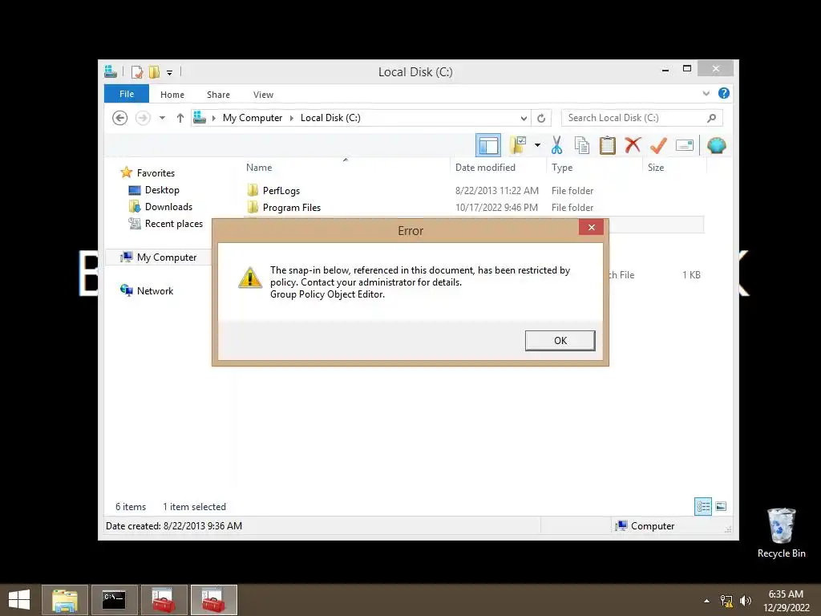Click My Computer in the address bar
The height and width of the screenshot is (616, 821).
253,118
